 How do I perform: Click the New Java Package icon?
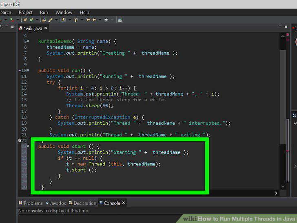coord(25,20)
